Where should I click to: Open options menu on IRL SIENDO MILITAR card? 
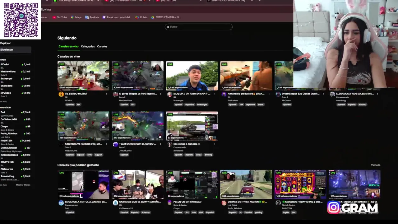pyautogui.click(x=106, y=94)
